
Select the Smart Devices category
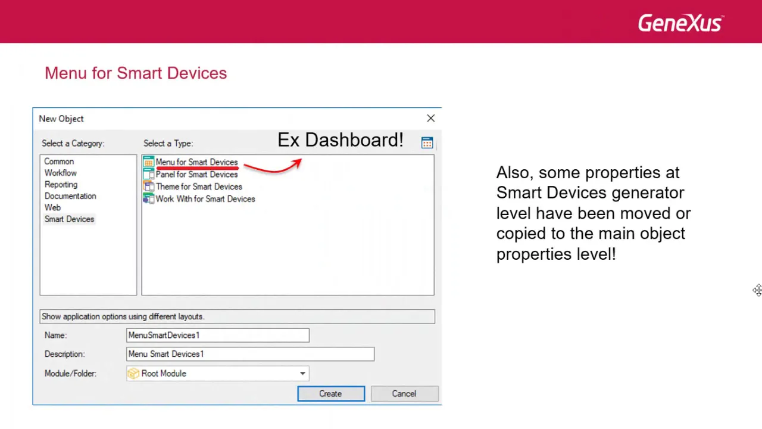click(x=69, y=219)
